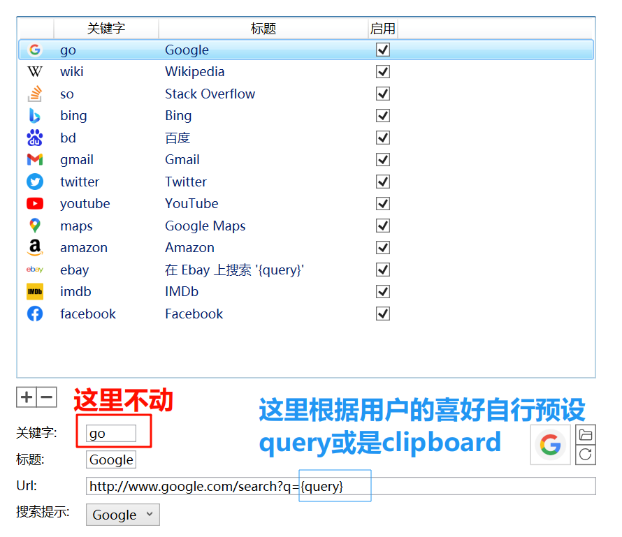
Task: Toggle the Twitter enabled checkbox
Action: click(383, 182)
